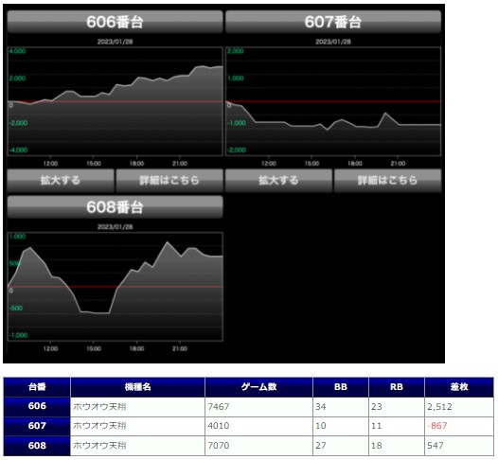Click the RB column header

pyautogui.click(x=397, y=387)
